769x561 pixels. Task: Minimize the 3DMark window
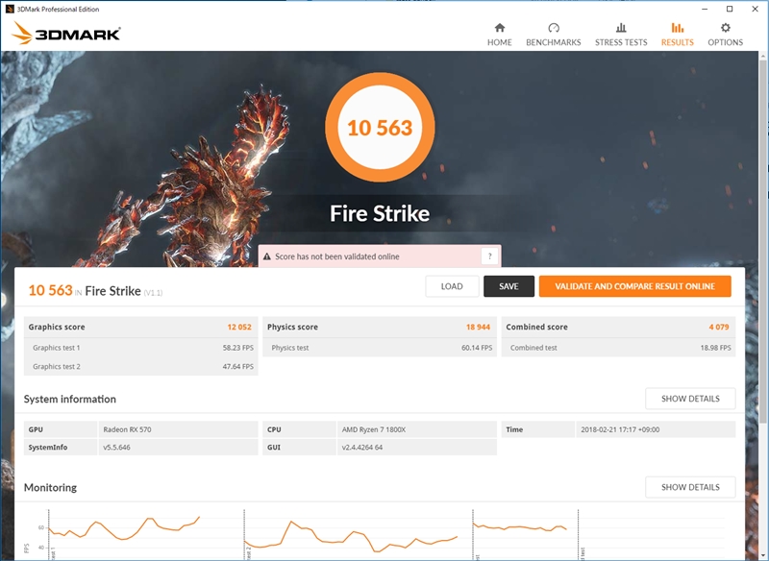[705, 9]
